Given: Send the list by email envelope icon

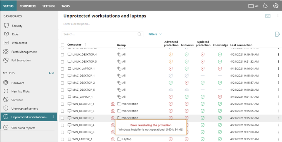Looking at the screenshot, I should 268,16.
